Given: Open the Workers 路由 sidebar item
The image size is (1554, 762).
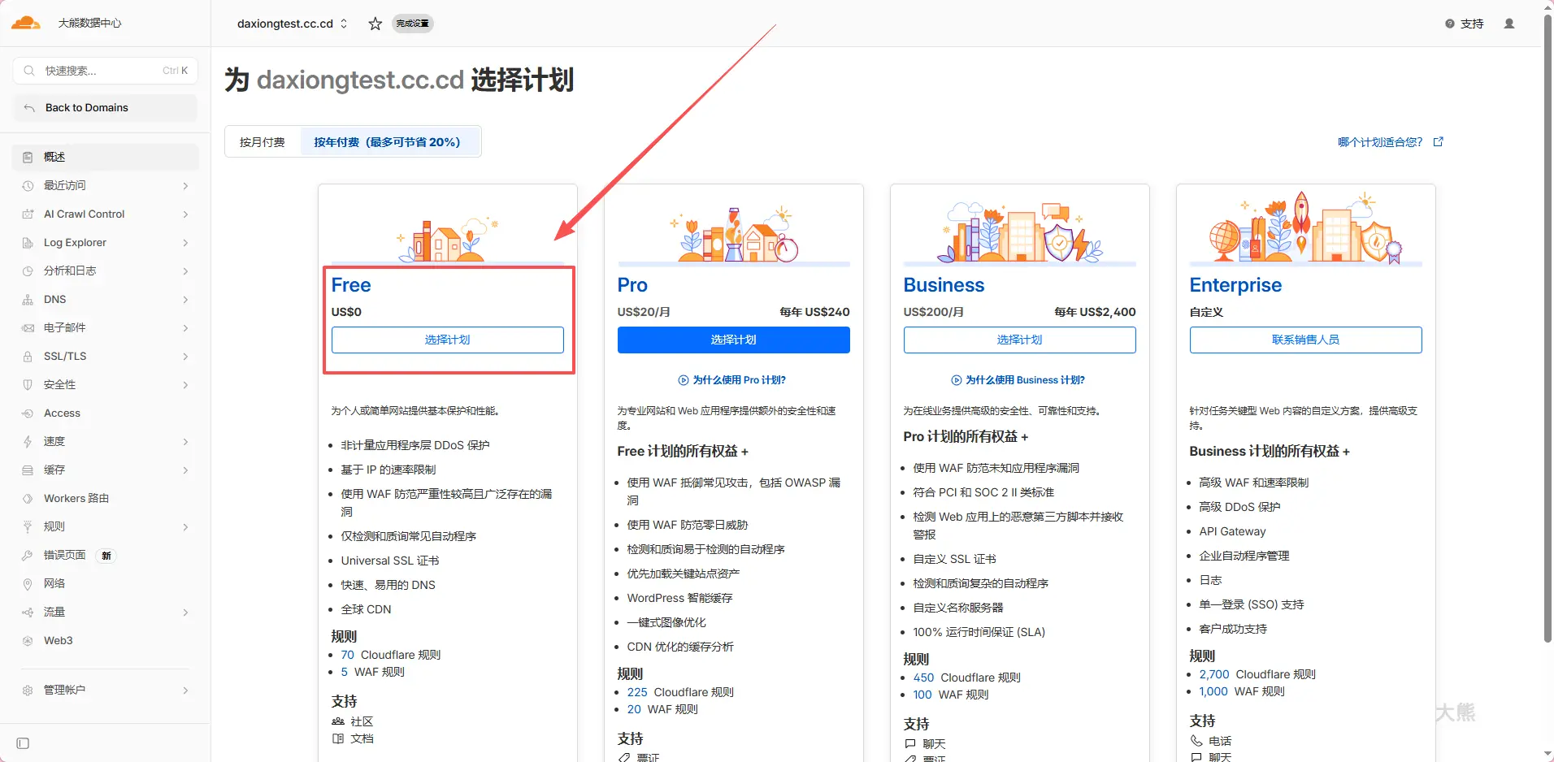Looking at the screenshot, I should pos(76,498).
